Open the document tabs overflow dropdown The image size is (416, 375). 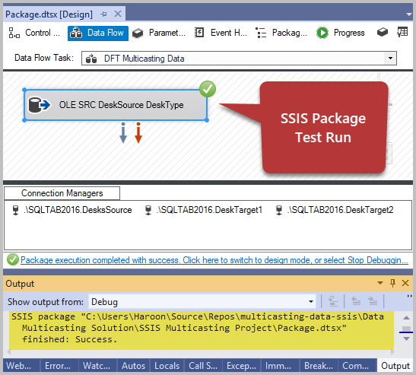(x=409, y=14)
